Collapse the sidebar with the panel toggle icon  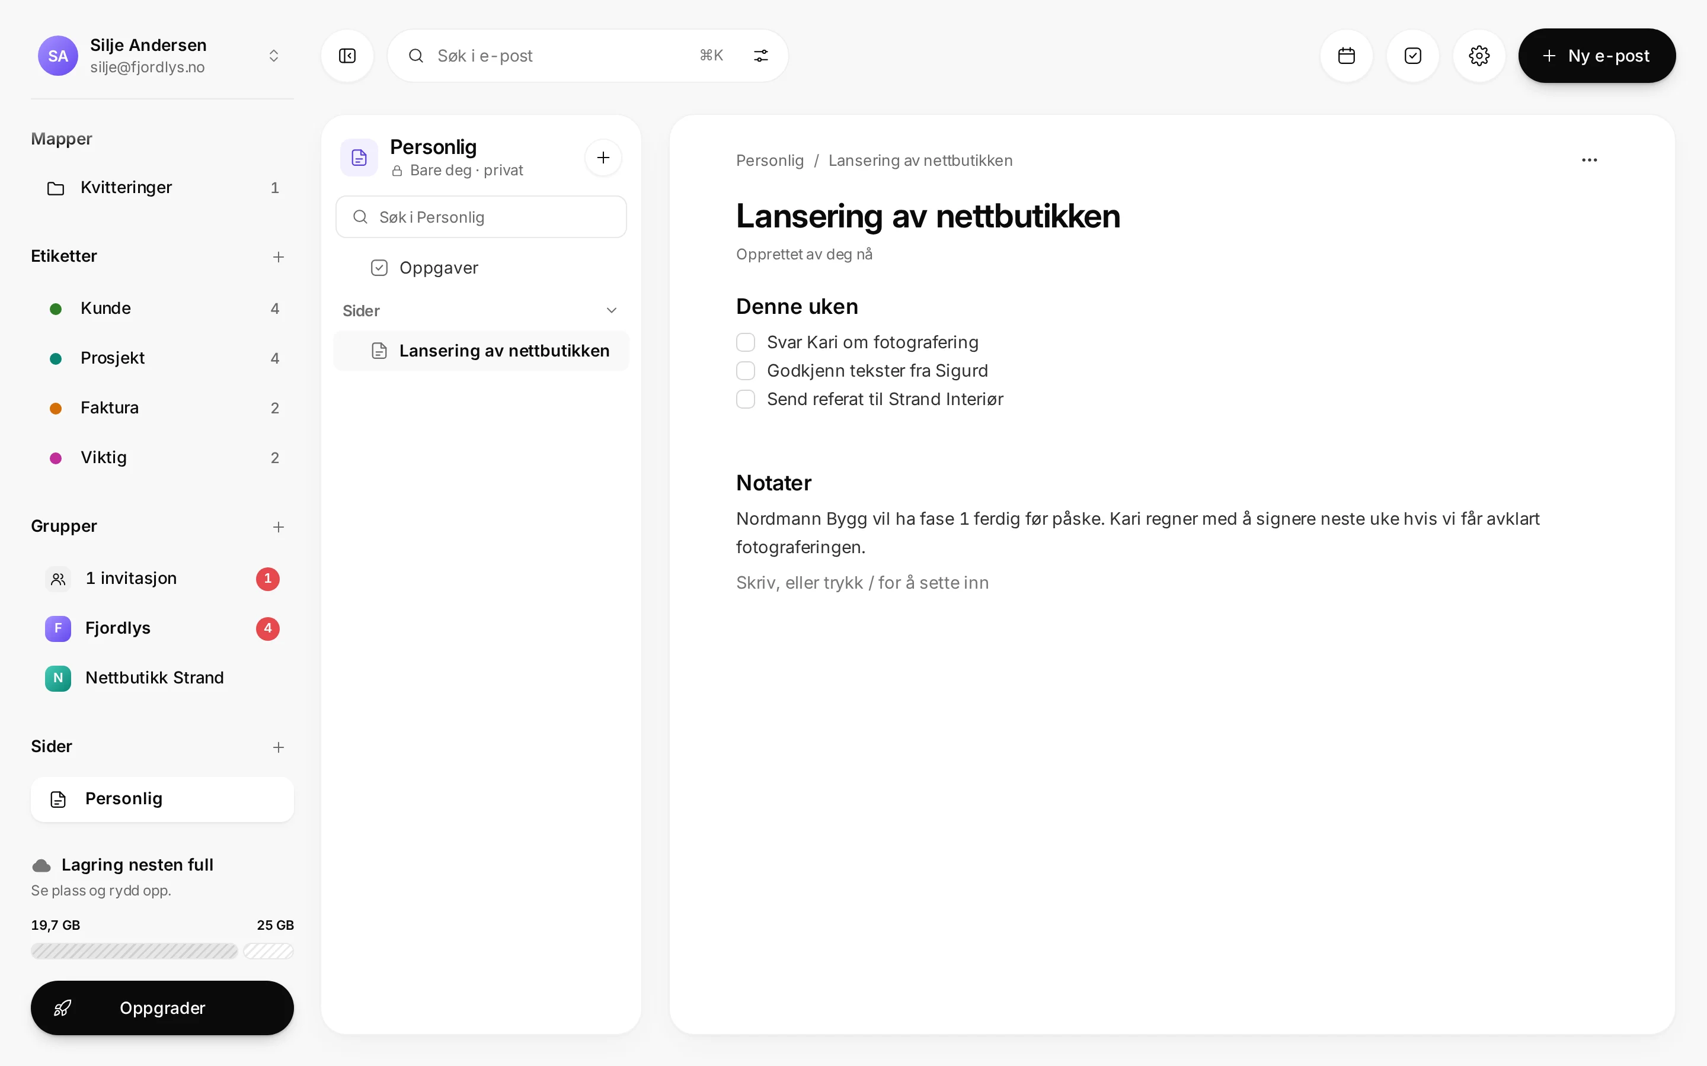347,56
